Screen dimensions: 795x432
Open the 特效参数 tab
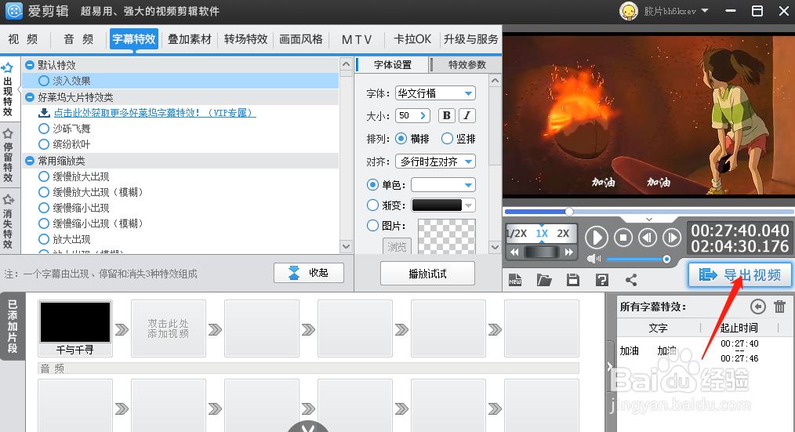(x=467, y=65)
